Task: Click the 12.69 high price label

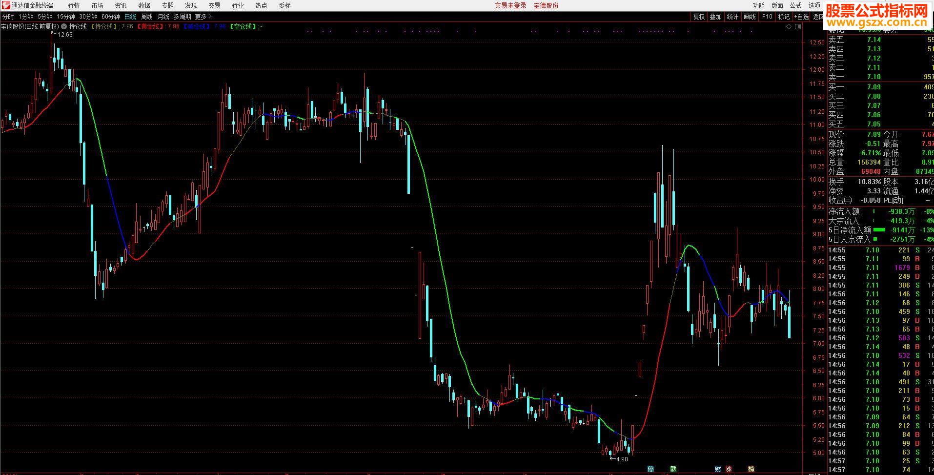Action: point(65,35)
